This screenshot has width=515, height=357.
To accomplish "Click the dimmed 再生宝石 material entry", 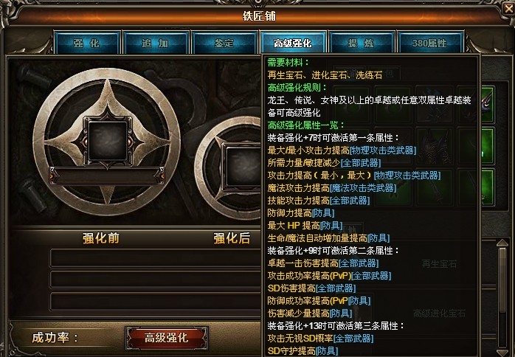I will pos(439,264).
